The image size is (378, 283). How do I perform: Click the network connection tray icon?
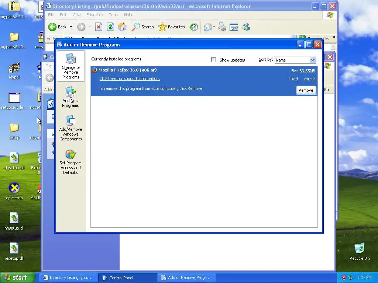pyautogui.click(x=350, y=278)
